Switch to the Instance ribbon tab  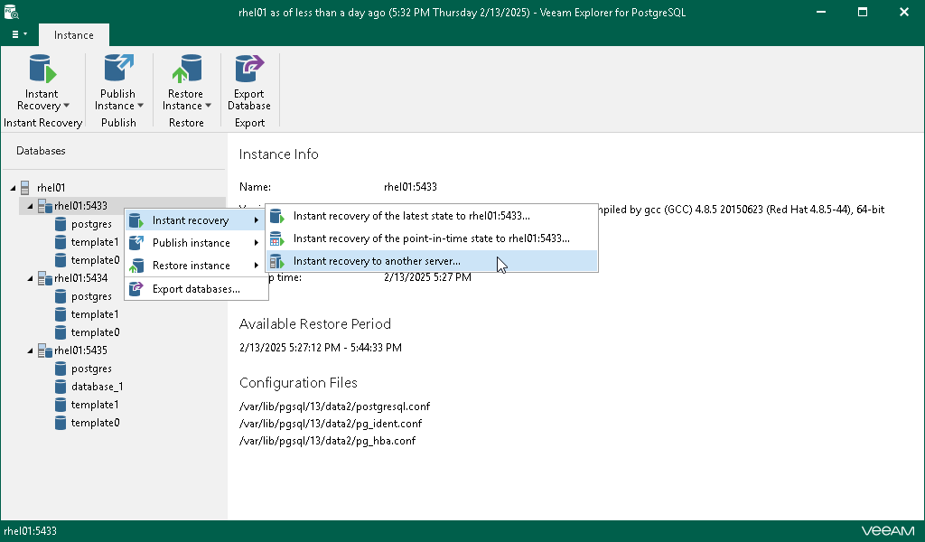(x=73, y=34)
